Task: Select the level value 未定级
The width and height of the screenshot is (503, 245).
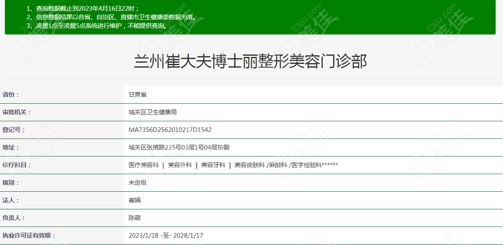Action: click(138, 183)
